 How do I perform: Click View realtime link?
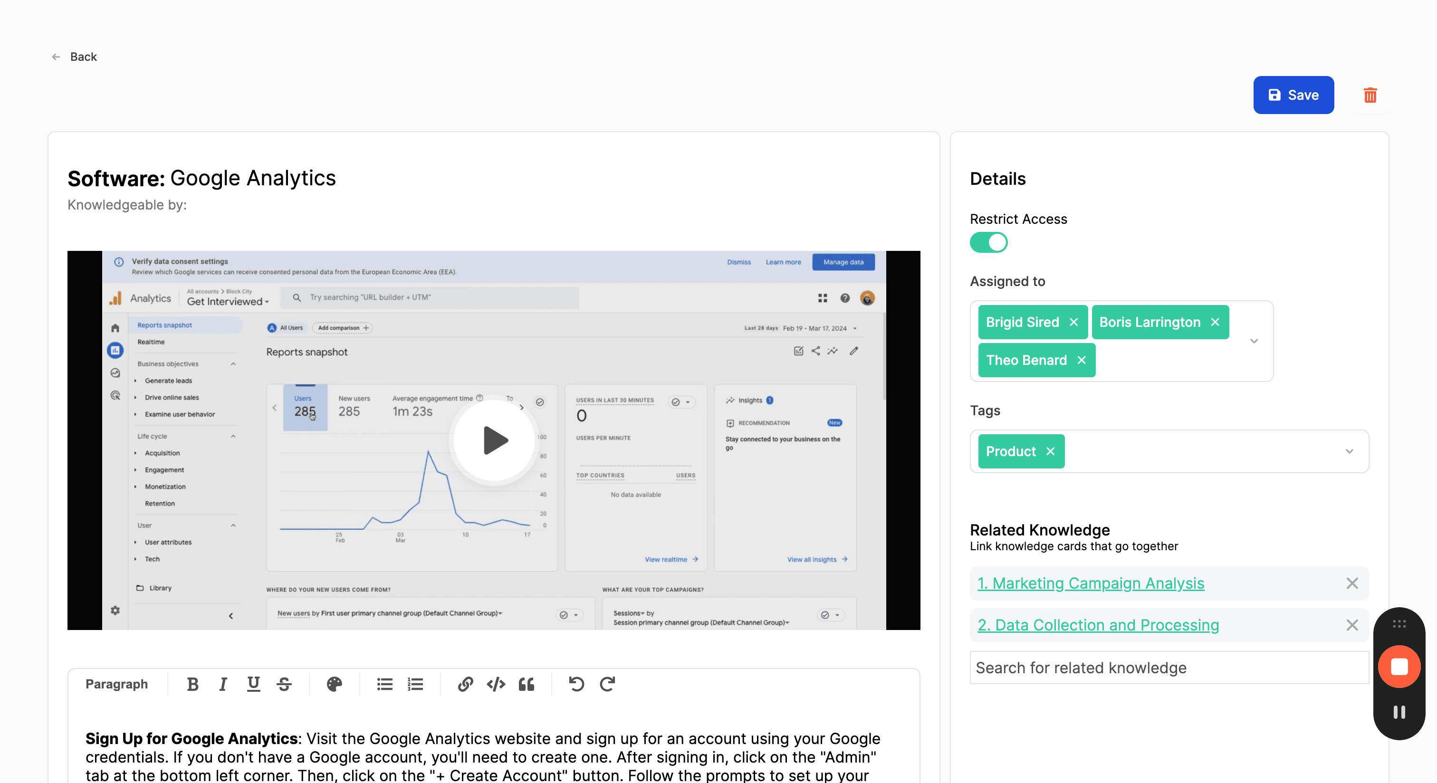pyautogui.click(x=671, y=559)
